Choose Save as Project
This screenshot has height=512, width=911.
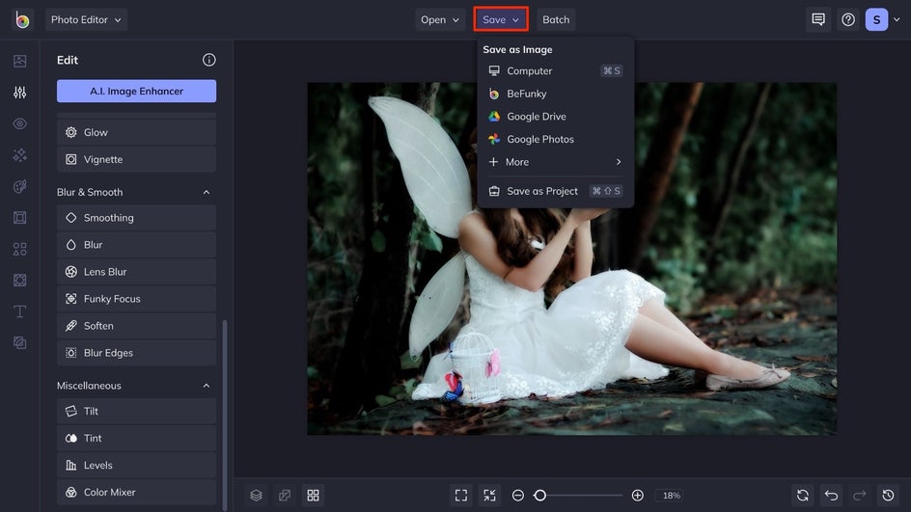click(556, 191)
